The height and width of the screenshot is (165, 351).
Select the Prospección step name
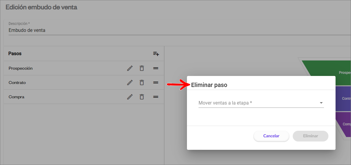point(21,69)
